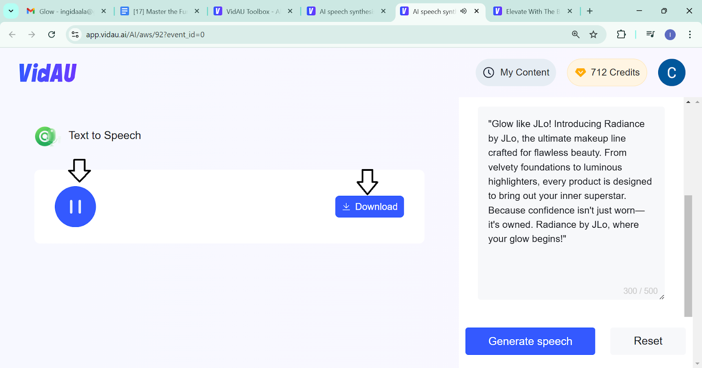Image resolution: width=702 pixels, height=368 pixels.
Task: Grab the text area resize handle
Action: [x=662, y=297]
